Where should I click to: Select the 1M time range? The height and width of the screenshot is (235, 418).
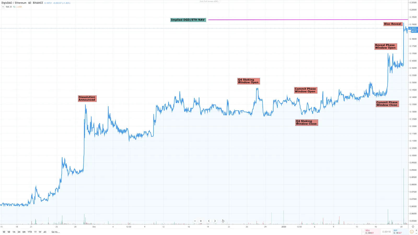click(14, 232)
